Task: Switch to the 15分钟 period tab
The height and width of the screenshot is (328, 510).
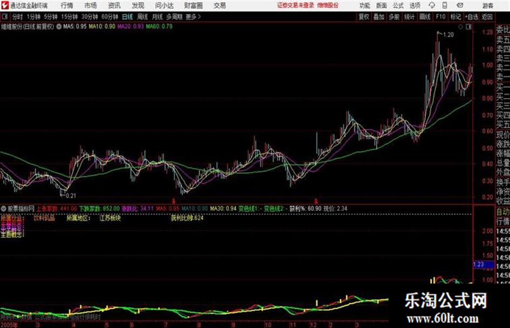Action: 69,17
